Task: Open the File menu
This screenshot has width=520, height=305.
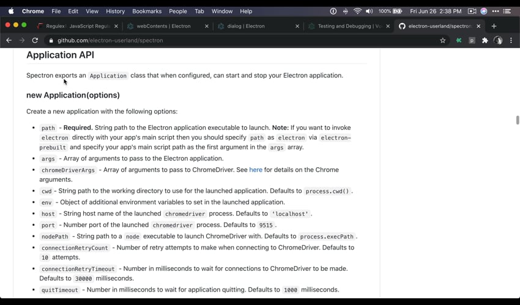Action: (x=56, y=11)
